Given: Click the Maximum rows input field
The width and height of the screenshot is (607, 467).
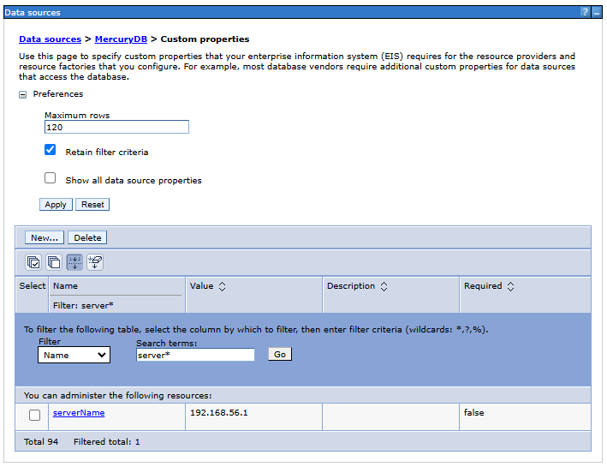Looking at the screenshot, I should 116,127.
